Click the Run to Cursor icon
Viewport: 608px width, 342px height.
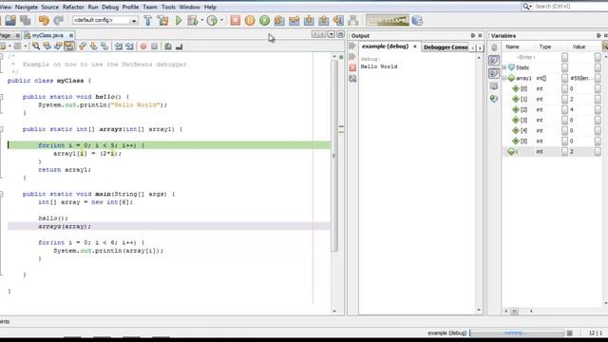(338, 20)
